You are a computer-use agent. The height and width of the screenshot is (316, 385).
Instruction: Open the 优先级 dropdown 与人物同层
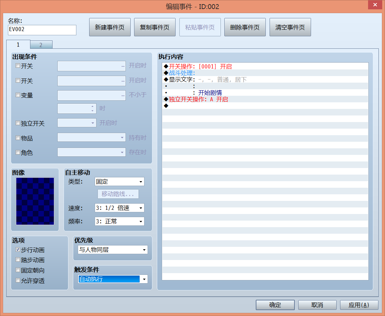(113, 250)
